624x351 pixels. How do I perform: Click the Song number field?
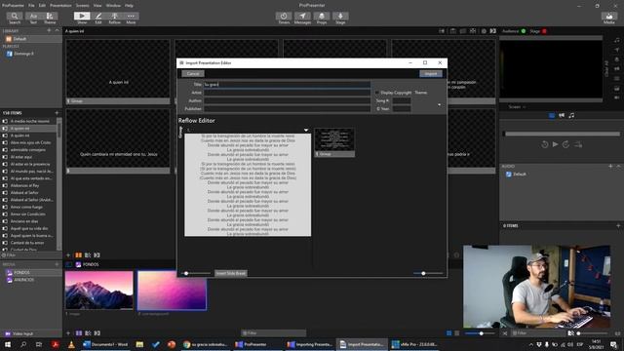click(402, 100)
